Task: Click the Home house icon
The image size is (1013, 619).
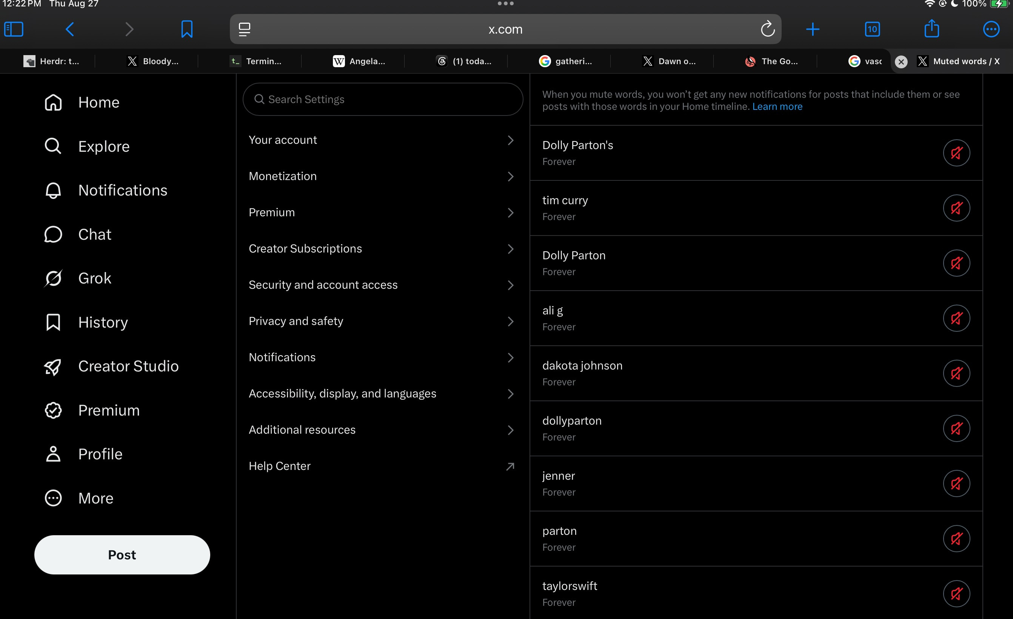Action: (53, 102)
